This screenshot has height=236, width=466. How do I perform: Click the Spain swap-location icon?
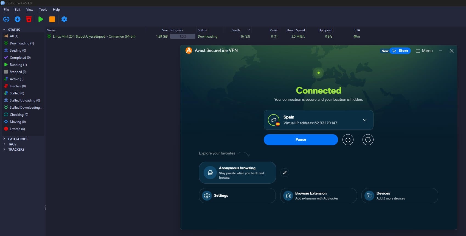coord(274,120)
